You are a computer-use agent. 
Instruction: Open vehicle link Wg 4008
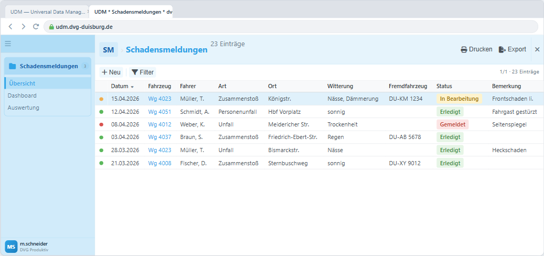click(159, 163)
